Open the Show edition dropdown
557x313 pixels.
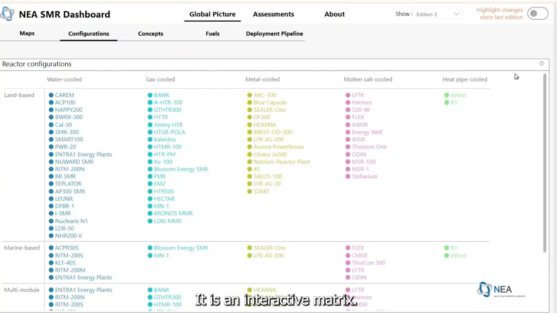(437, 14)
